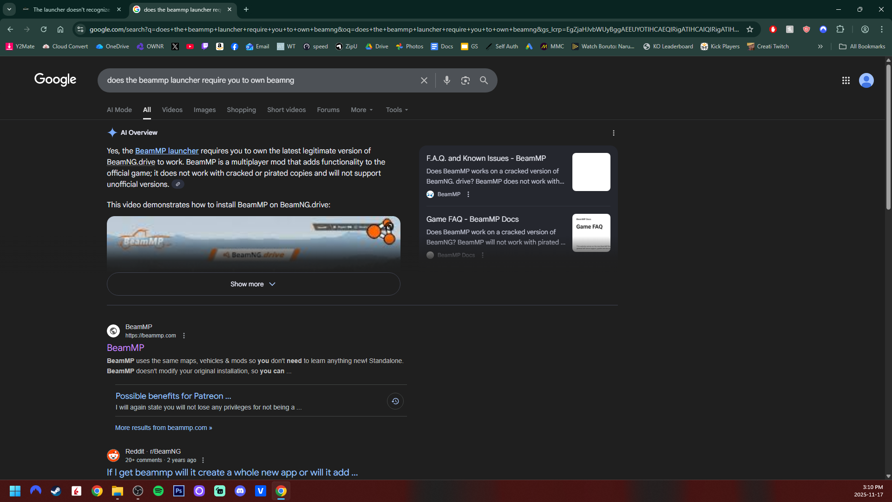Click the voice search microphone icon

click(x=446, y=80)
